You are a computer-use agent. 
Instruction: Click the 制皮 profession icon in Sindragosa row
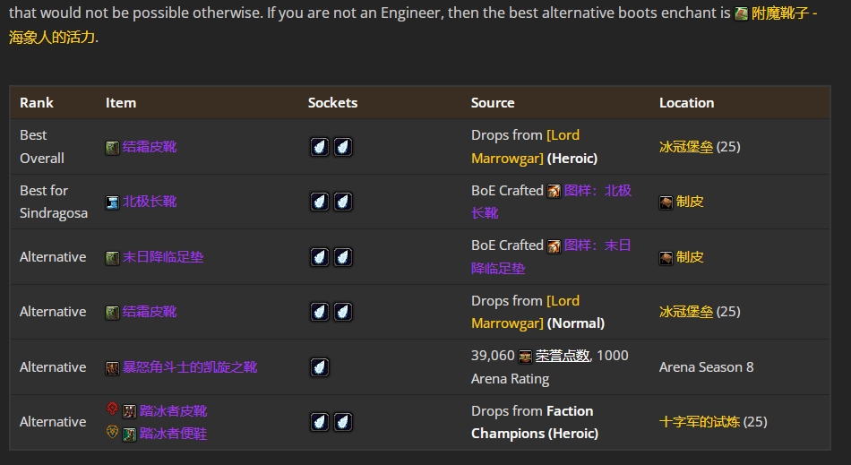pyautogui.click(x=666, y=202)
